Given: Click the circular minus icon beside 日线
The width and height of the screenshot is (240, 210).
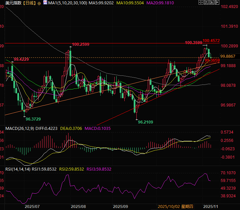Looking at the screenshot, I should [x=39, y=3].
